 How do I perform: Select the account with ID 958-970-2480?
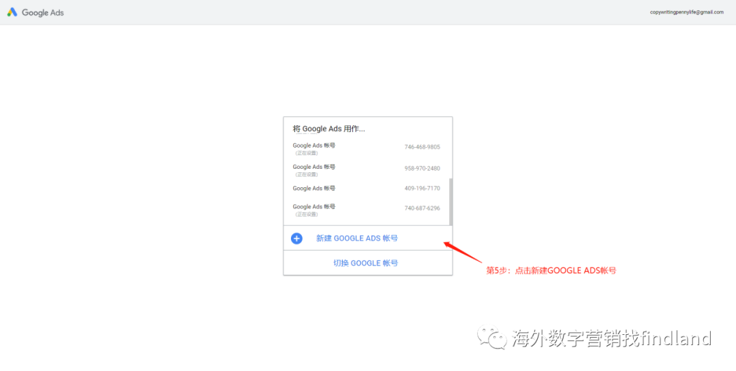tap(366, 170)
